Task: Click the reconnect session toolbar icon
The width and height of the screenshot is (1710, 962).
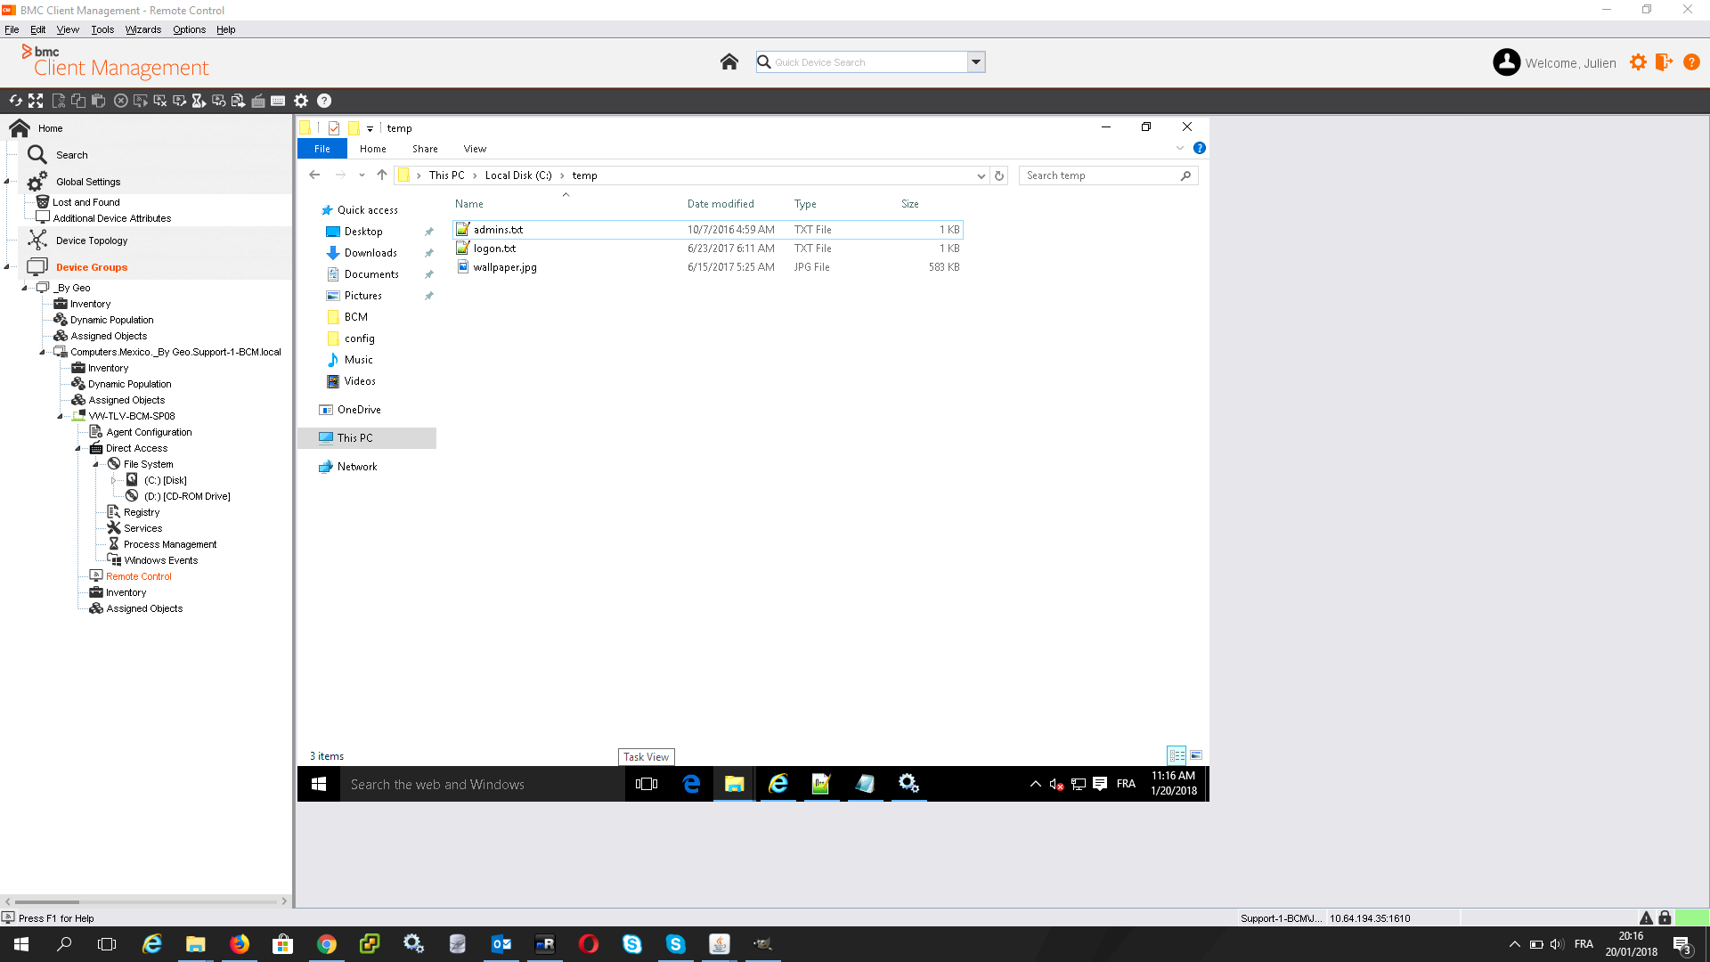Action: pos(218,101)
